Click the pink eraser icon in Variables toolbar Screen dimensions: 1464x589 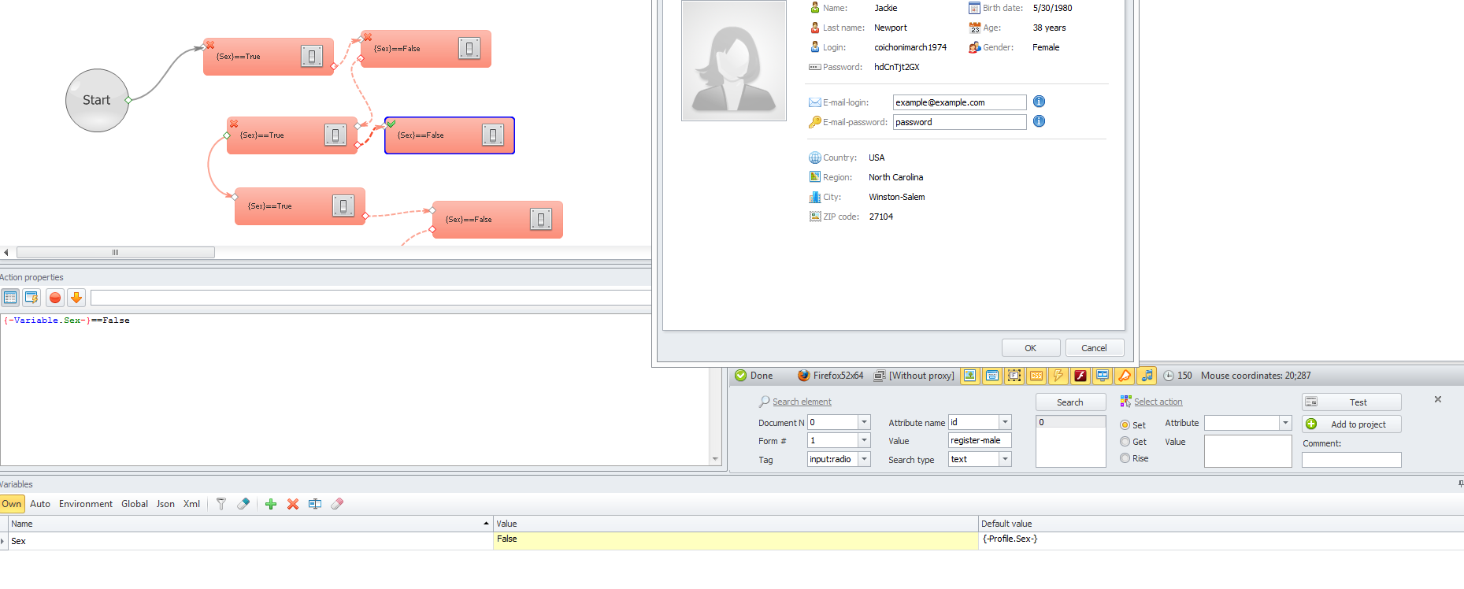pyautogui.click(x=337, y=504)
